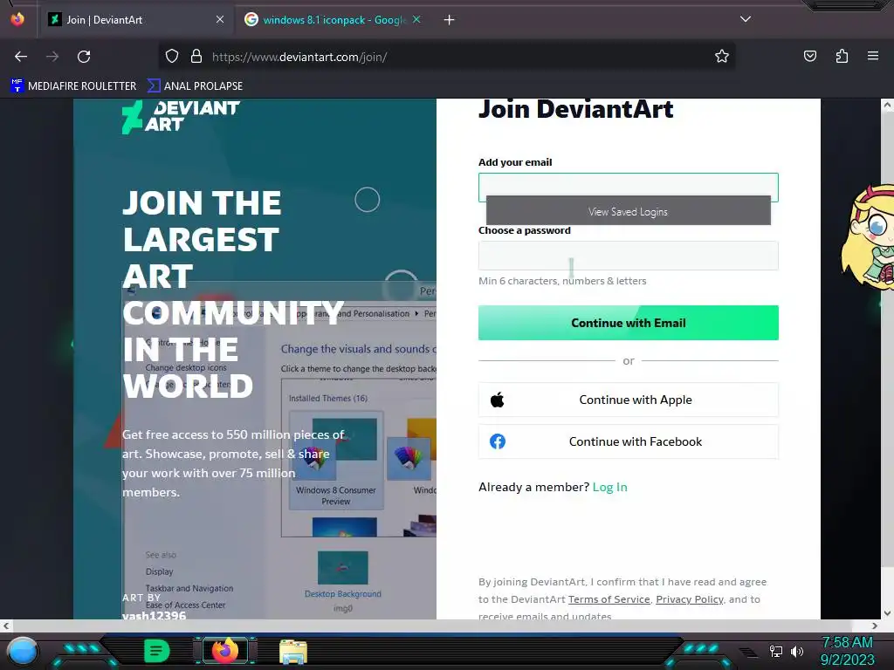Viewport: 894px width, 670px height.
Task: Open the Start orb on the taskbar
Action: point(22,651)
